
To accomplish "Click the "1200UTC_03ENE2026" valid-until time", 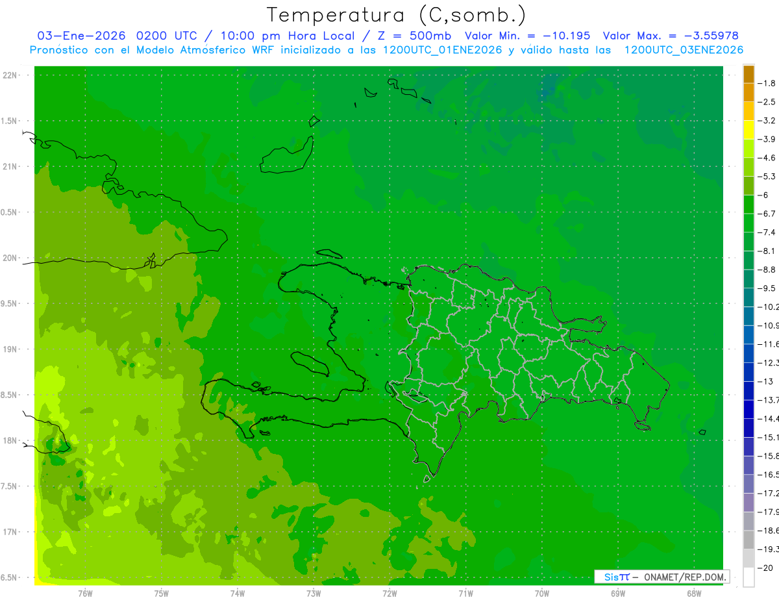I will 684,50.
